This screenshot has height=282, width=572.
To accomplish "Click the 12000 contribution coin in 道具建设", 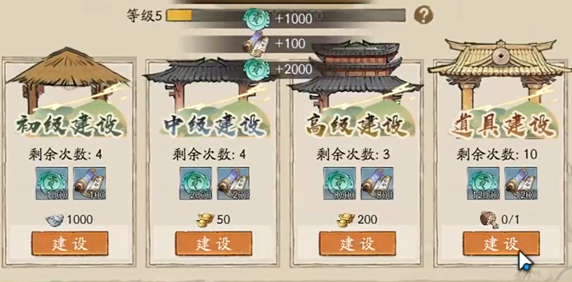I will (484, 183).
